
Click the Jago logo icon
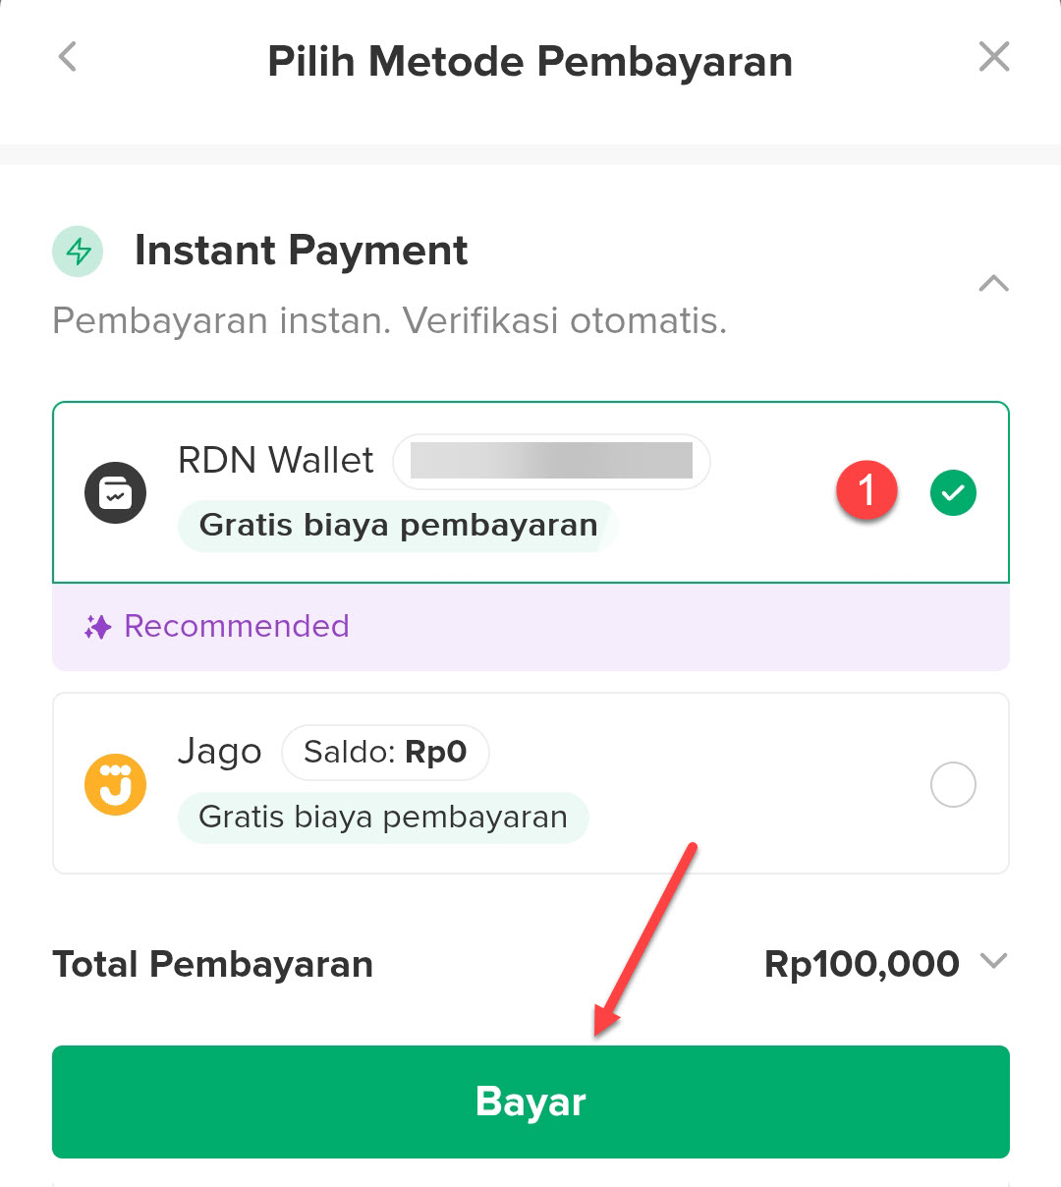click(115, 785)
